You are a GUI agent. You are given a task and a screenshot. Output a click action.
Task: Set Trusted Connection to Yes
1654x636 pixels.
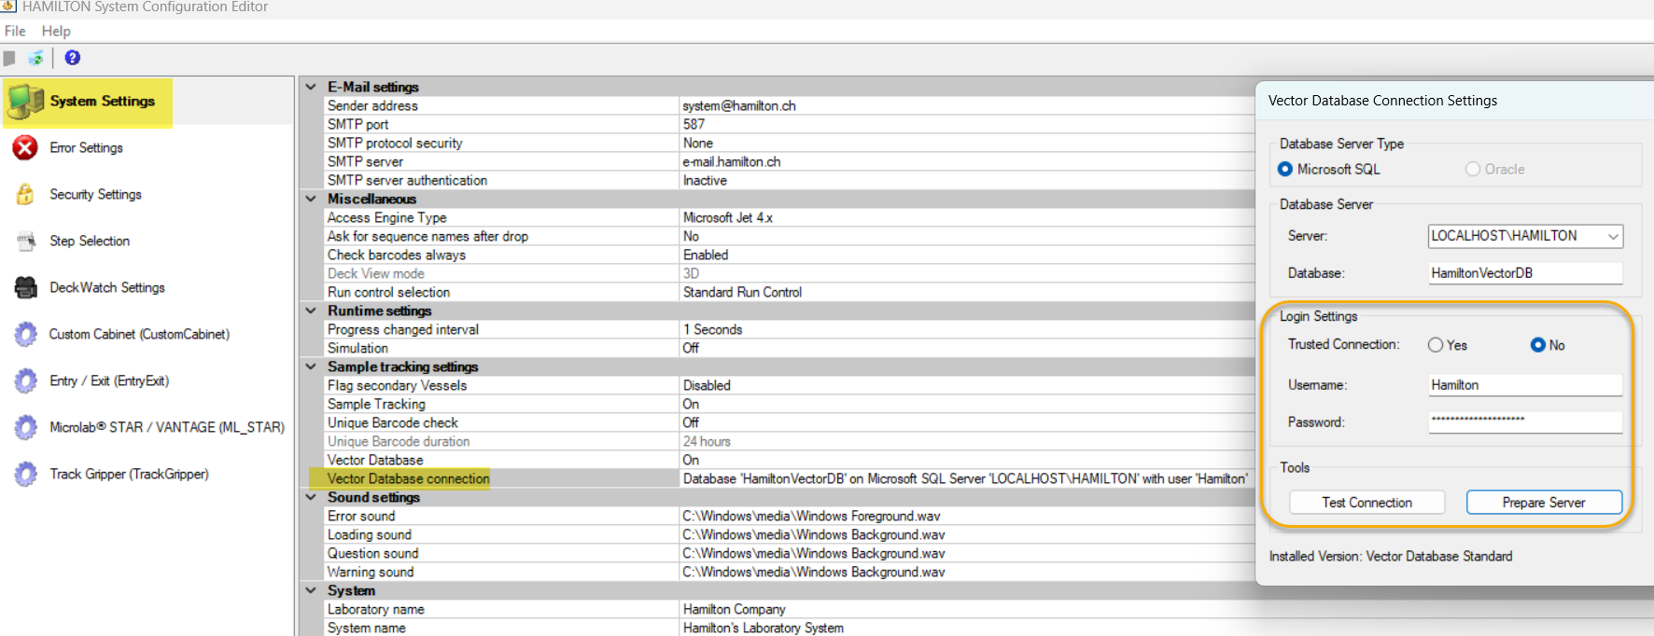[1436, 345]
